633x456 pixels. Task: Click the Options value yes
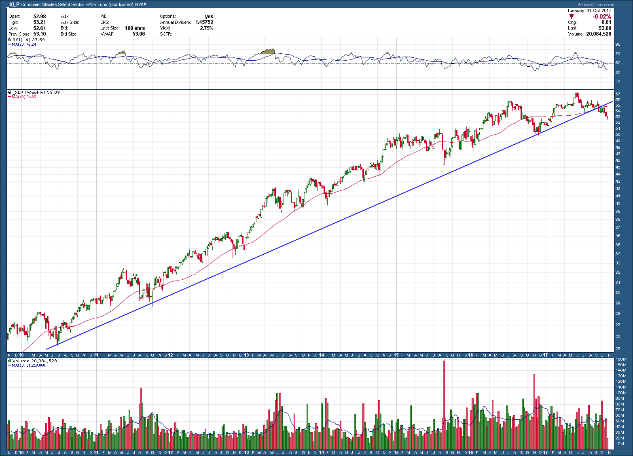pos(209,17)
